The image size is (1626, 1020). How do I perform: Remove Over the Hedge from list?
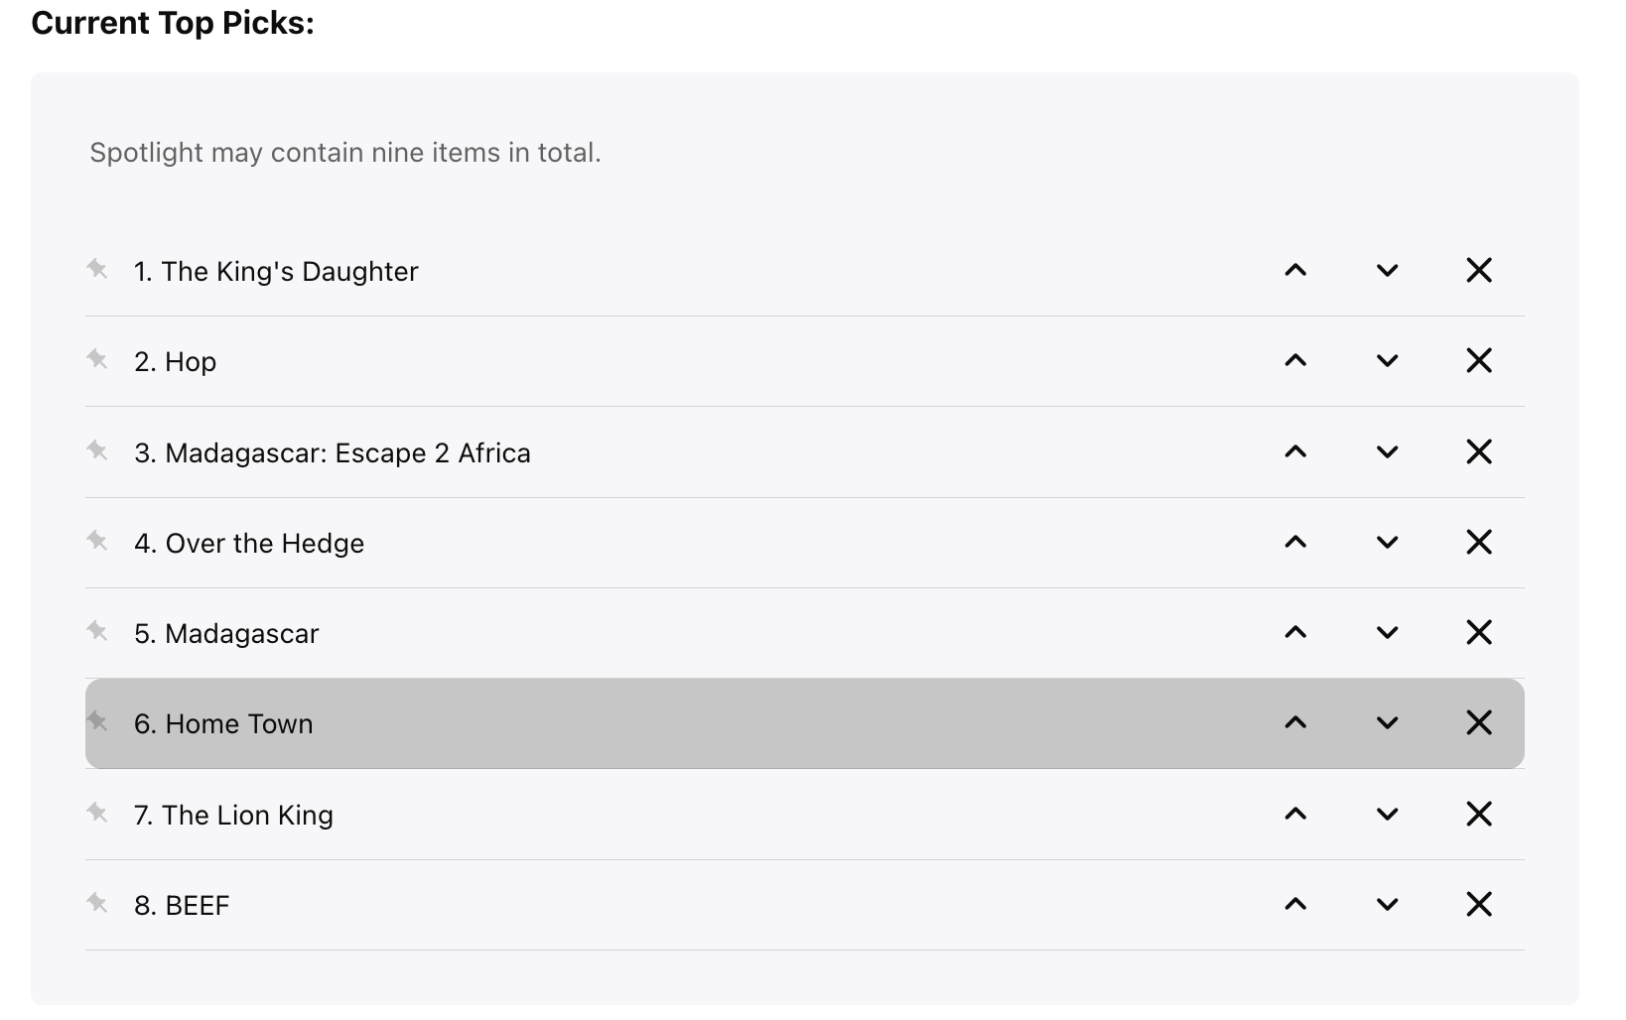click(x=1478, y=543)
